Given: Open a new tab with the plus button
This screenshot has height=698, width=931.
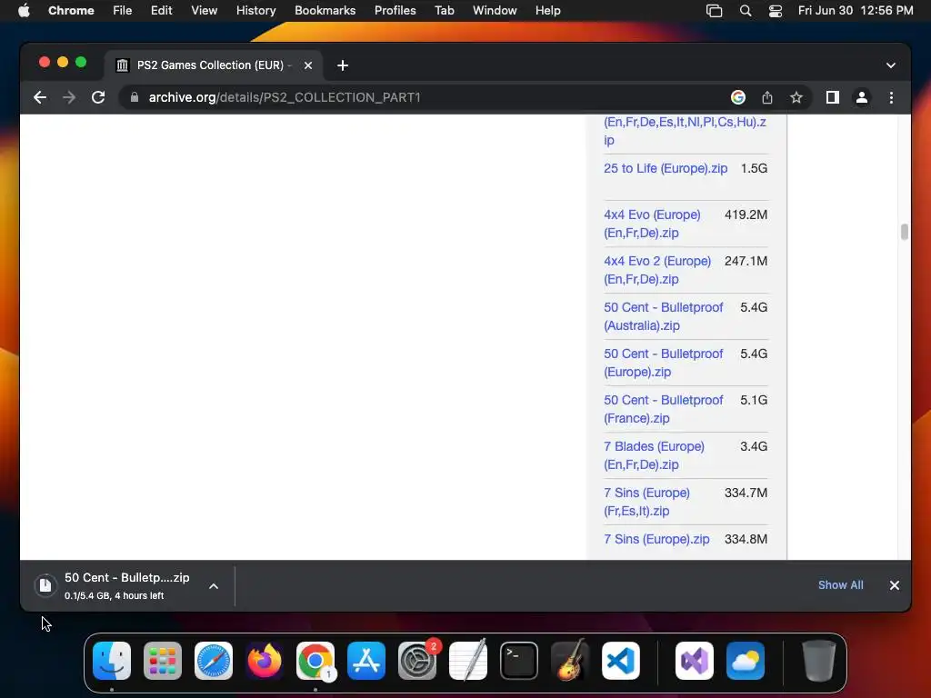Looking at the screenshot, I should click(x=343, y=65).
